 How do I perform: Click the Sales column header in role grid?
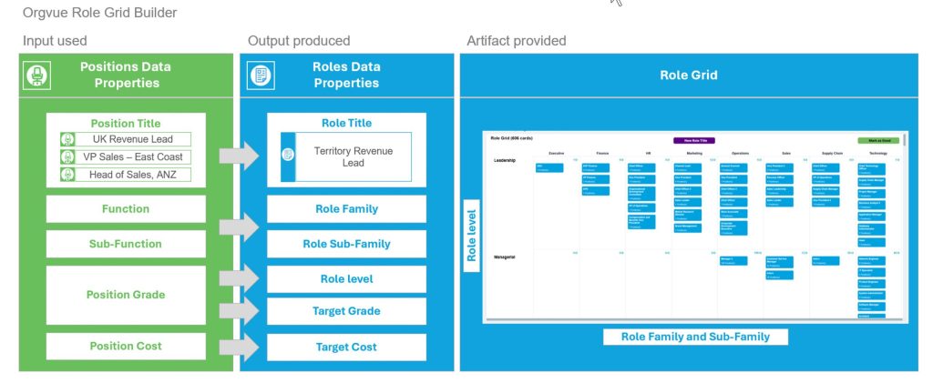pos(786,153)
